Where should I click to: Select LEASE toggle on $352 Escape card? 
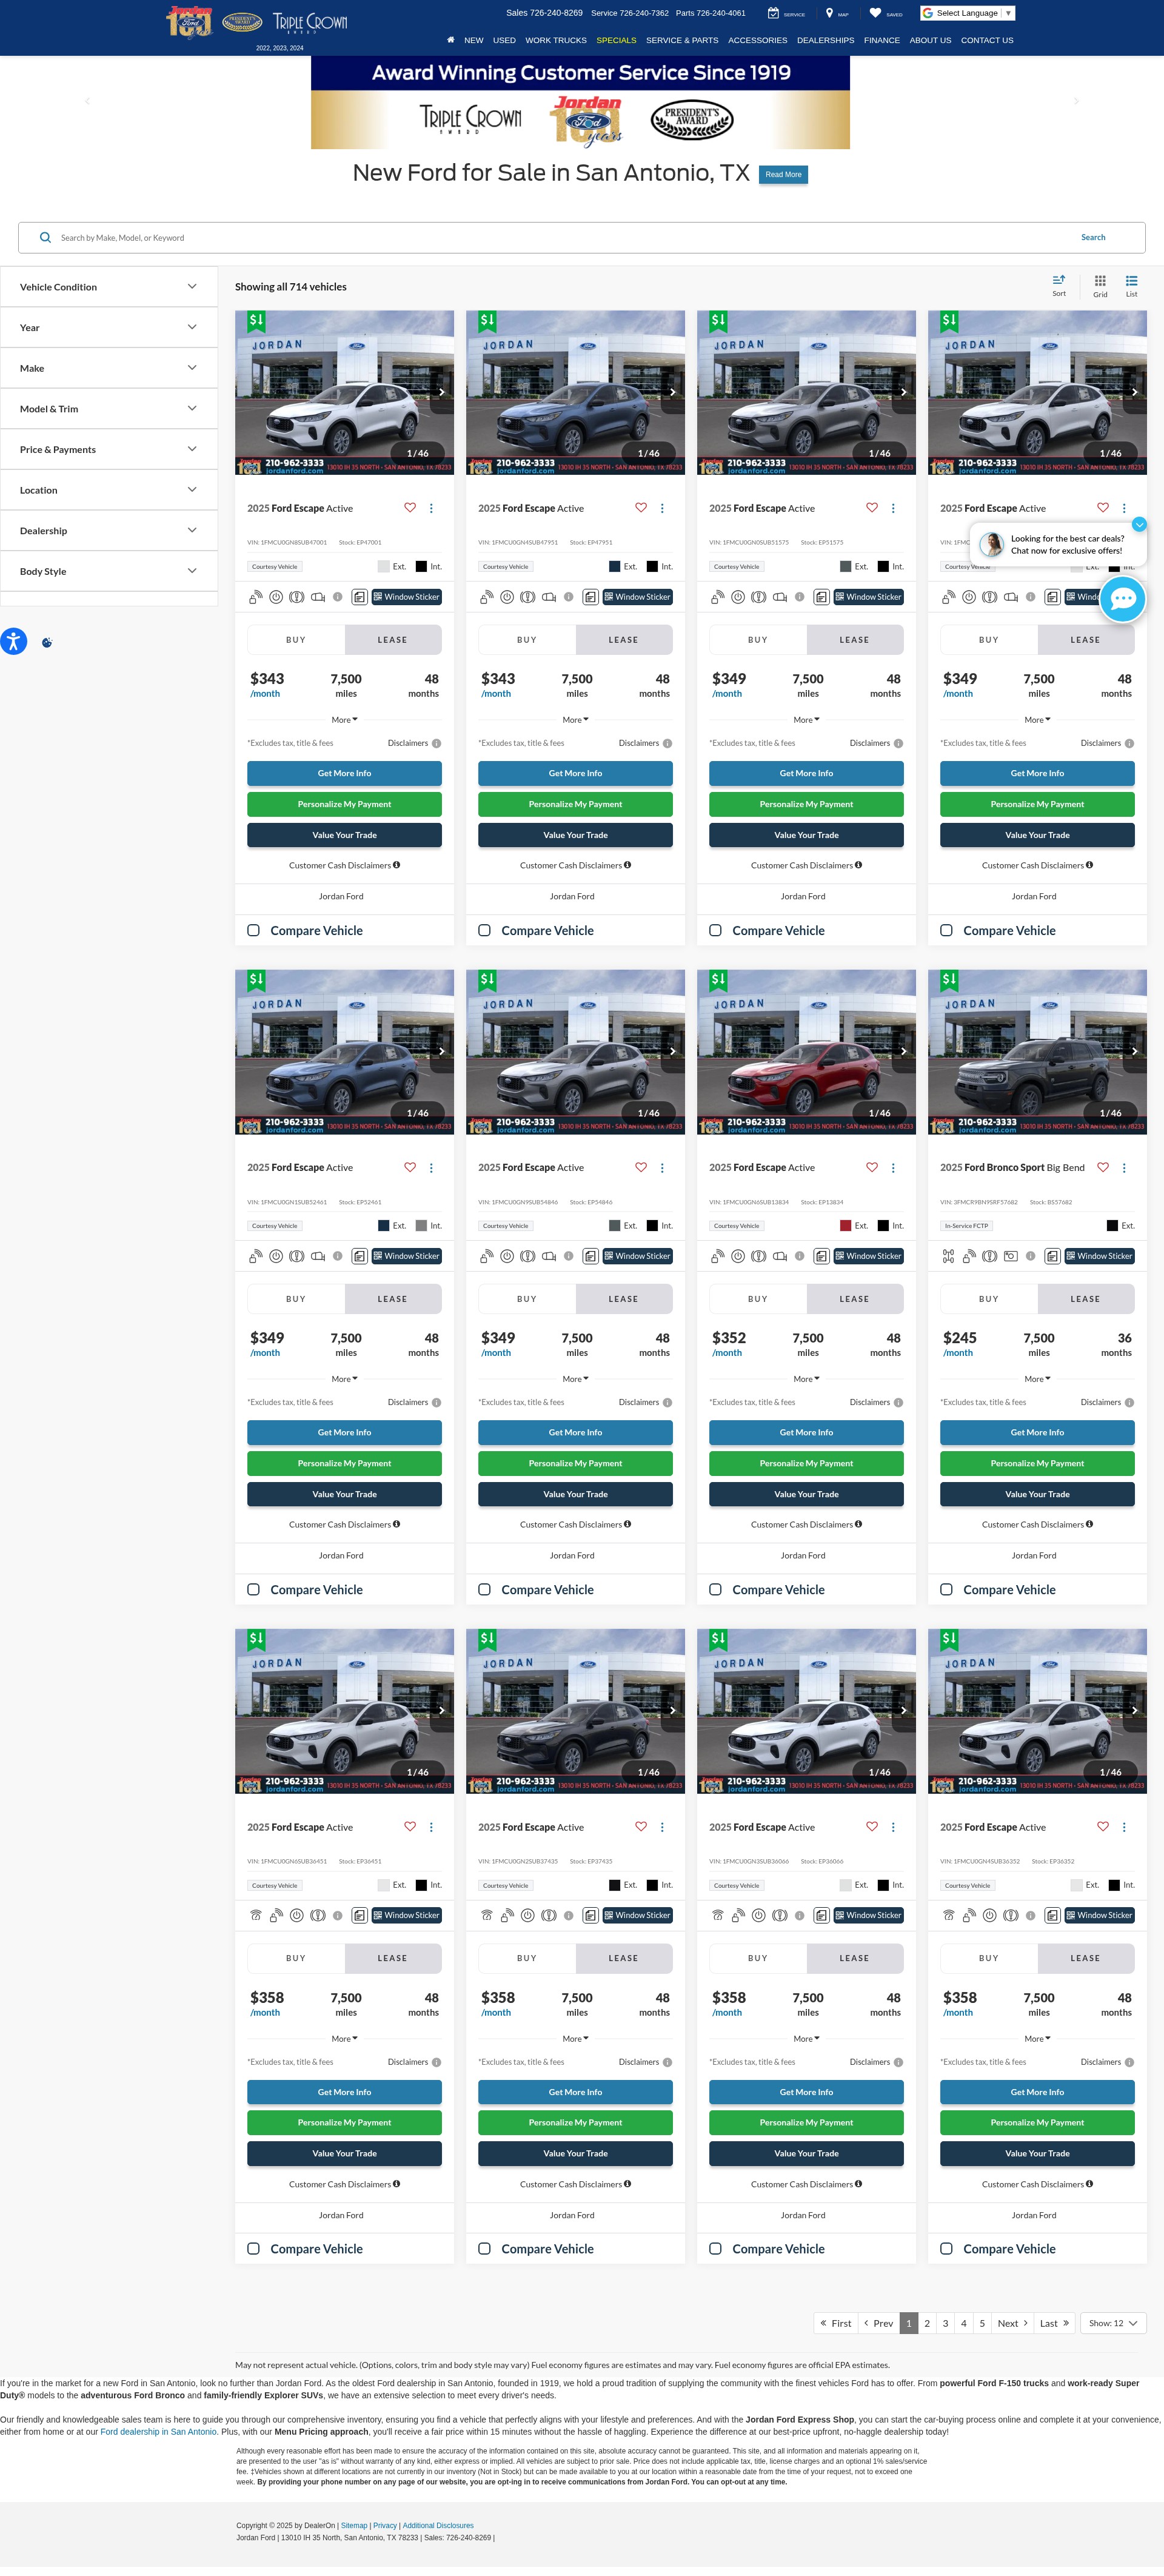(855, 1299)
